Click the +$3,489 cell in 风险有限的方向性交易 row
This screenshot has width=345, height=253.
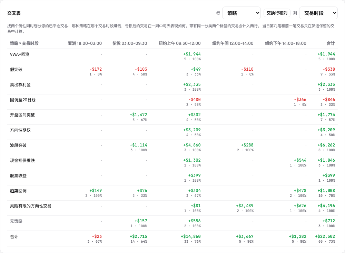(245, 206)
